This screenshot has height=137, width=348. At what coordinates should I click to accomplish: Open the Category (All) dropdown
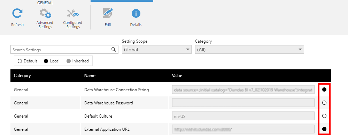click(x=249, y=50)
